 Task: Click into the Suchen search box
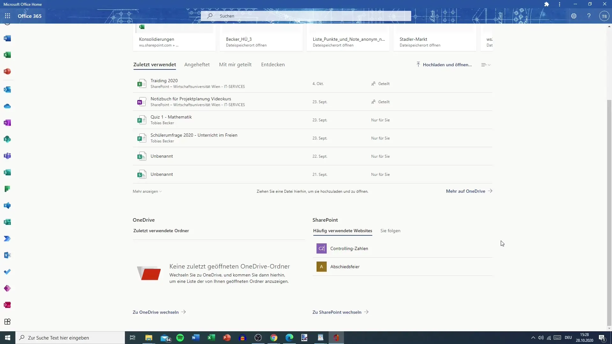[306, 16]
